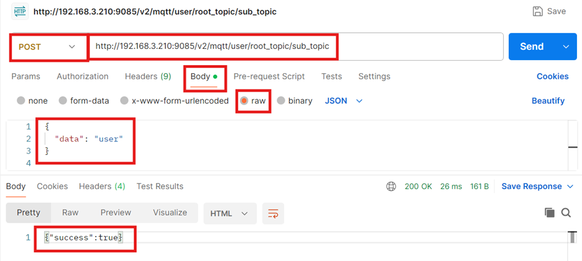The image size is (582, 261).
Task: Click the wrap lines icon in response toolbar
Action: 273,213
